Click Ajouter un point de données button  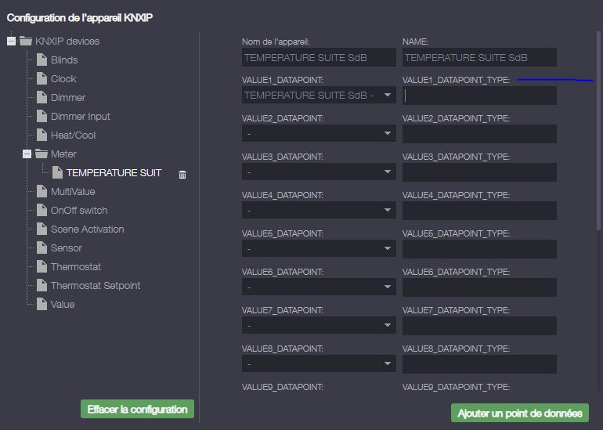point(519,413)
